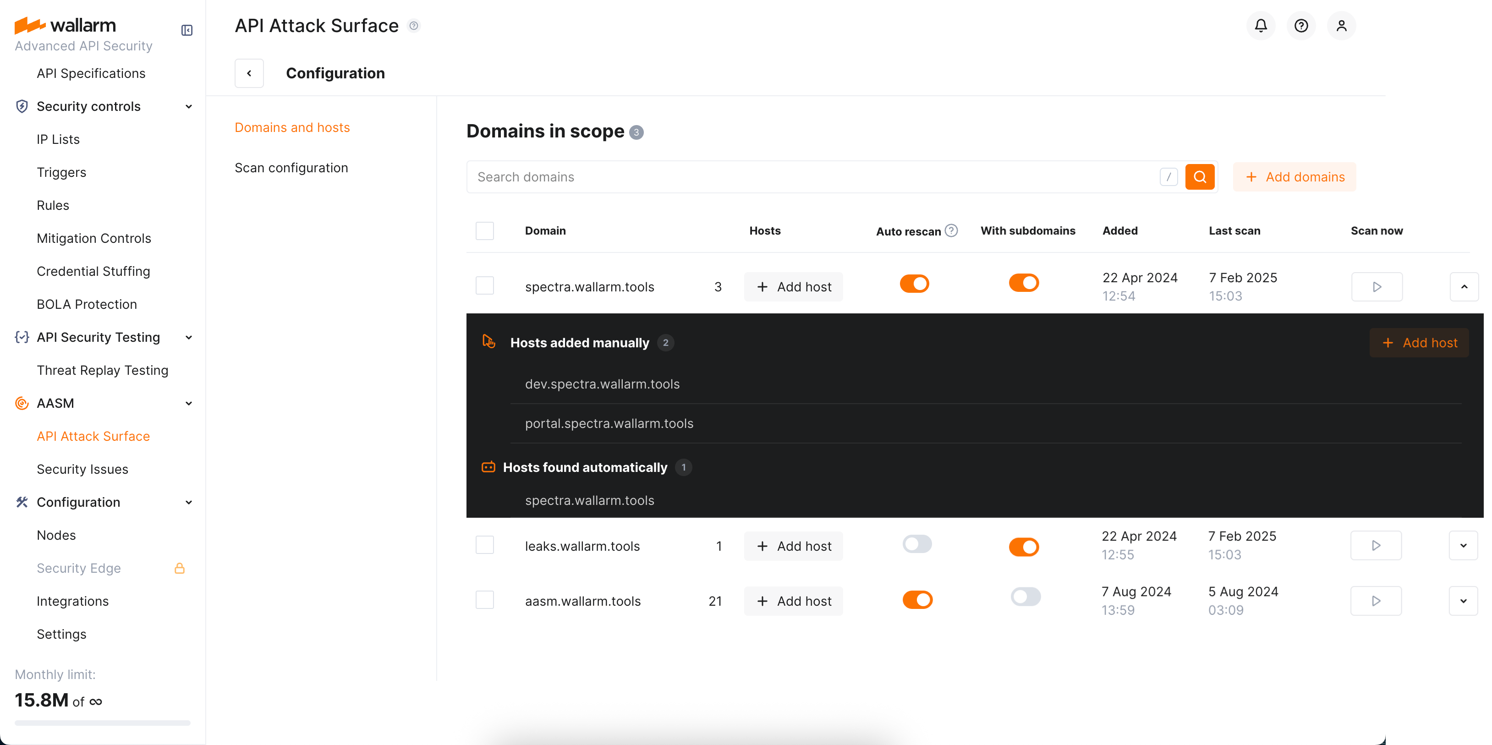Disable auto rescan for spectra.wallarm.tools

point(914,284)
